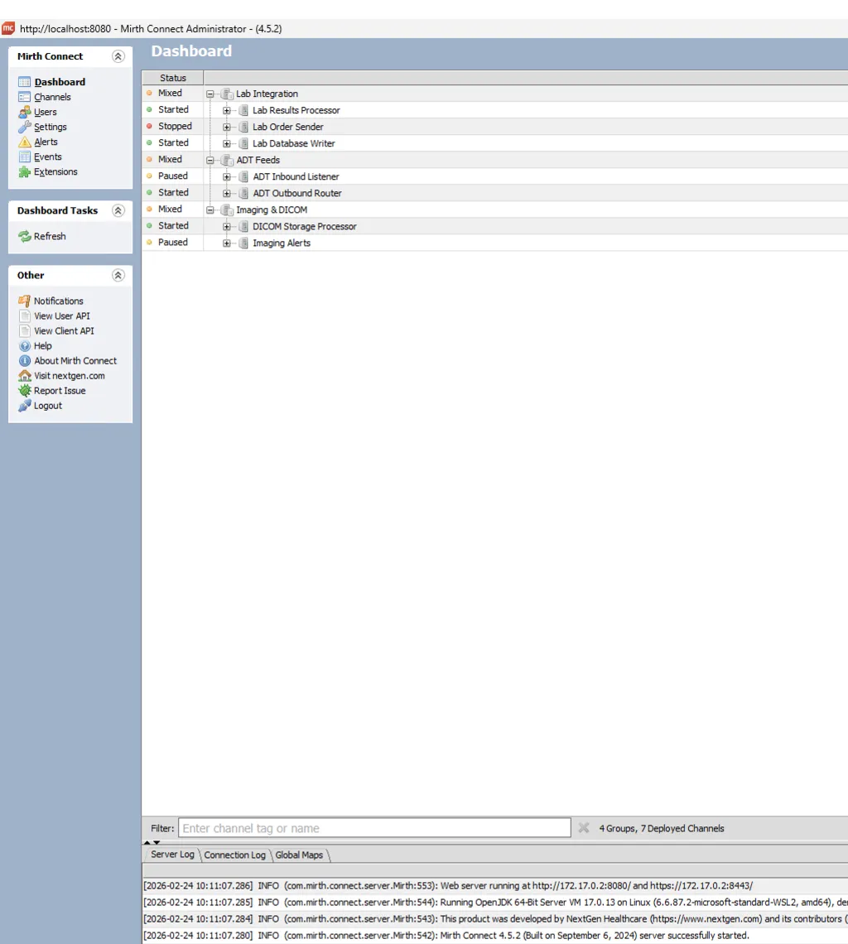View the Events list

click(x=46, y=157)
